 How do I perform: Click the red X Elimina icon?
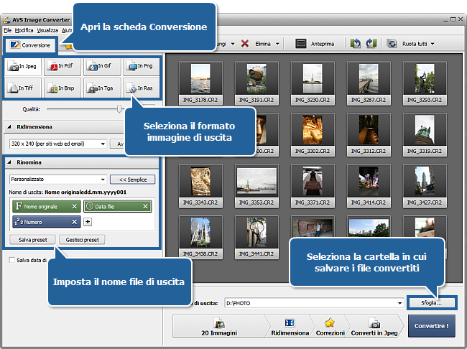click(245, 44)
